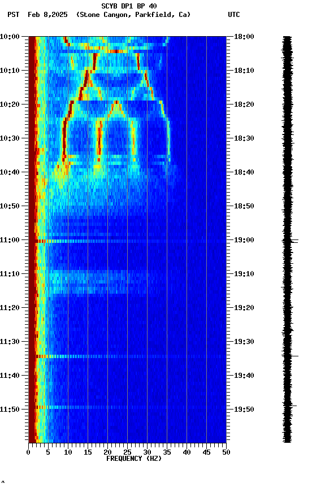Click the PST time label 10:30

(10, 138)
